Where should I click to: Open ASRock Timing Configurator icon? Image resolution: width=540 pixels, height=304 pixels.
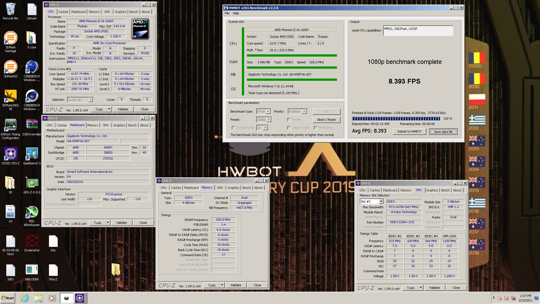click(x=10, y=129)
